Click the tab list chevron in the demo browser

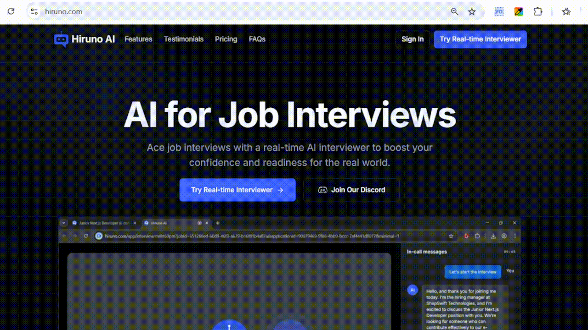coord(63,223)
